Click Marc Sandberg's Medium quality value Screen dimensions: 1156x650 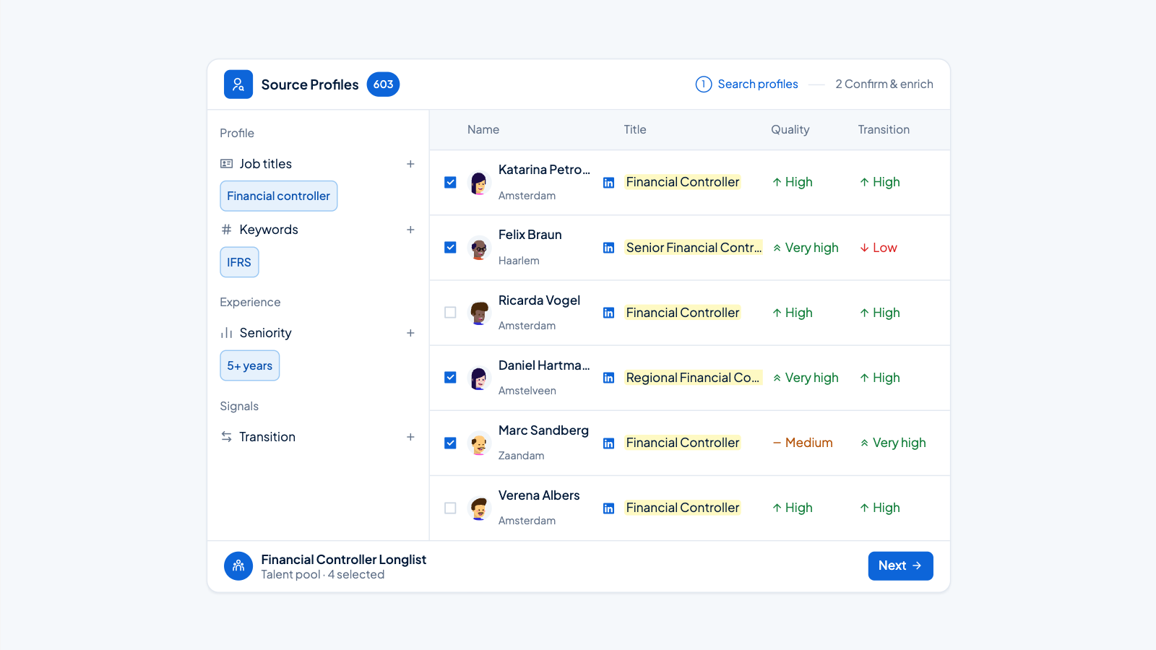click(x=803, y=443)
